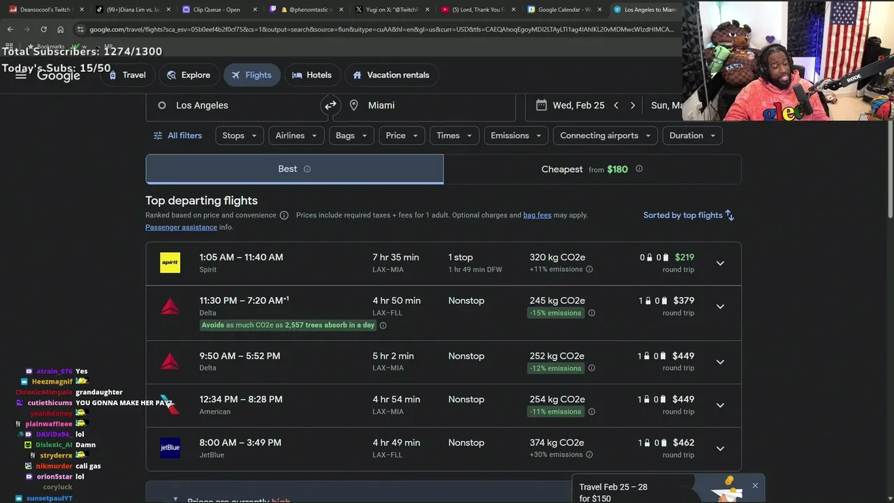The image size is (894, 503).
Task: Select the 1:05 AM – 11:40 AM Spirit flight
Action: click(444, 263)
